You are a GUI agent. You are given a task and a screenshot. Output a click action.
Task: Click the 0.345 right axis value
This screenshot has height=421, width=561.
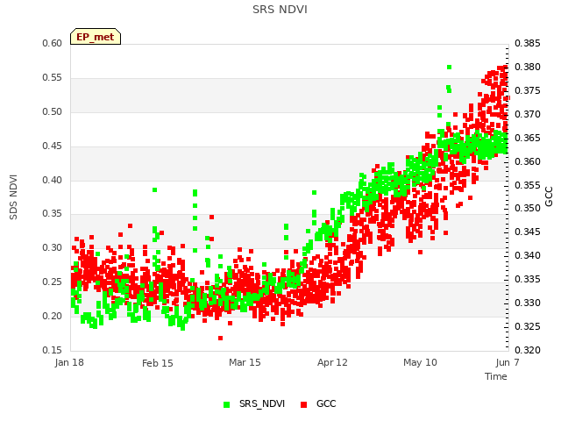click(528, 232)
